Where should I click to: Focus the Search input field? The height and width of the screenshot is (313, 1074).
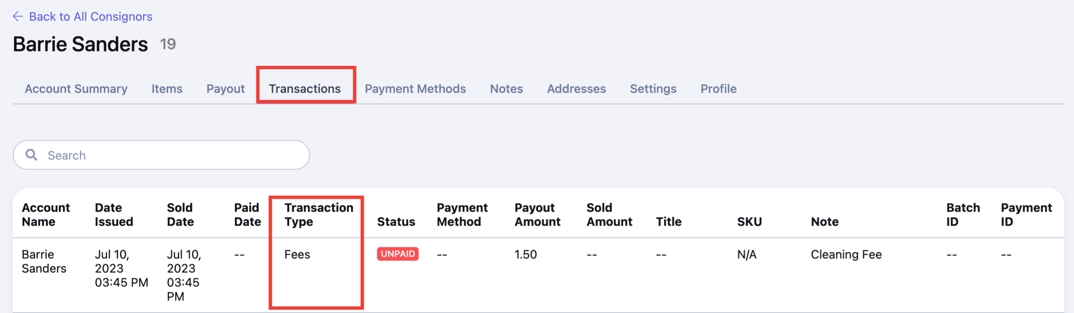click(161, 155)
